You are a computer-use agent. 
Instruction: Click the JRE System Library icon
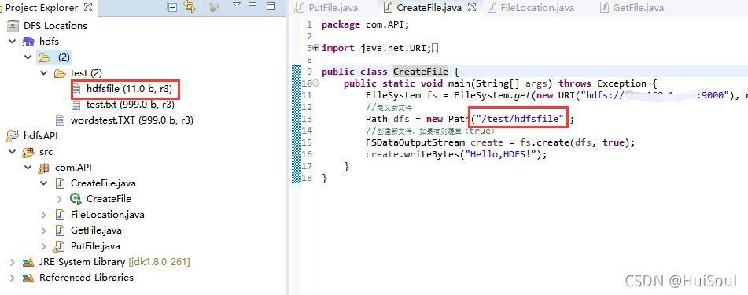coord(28,262)
